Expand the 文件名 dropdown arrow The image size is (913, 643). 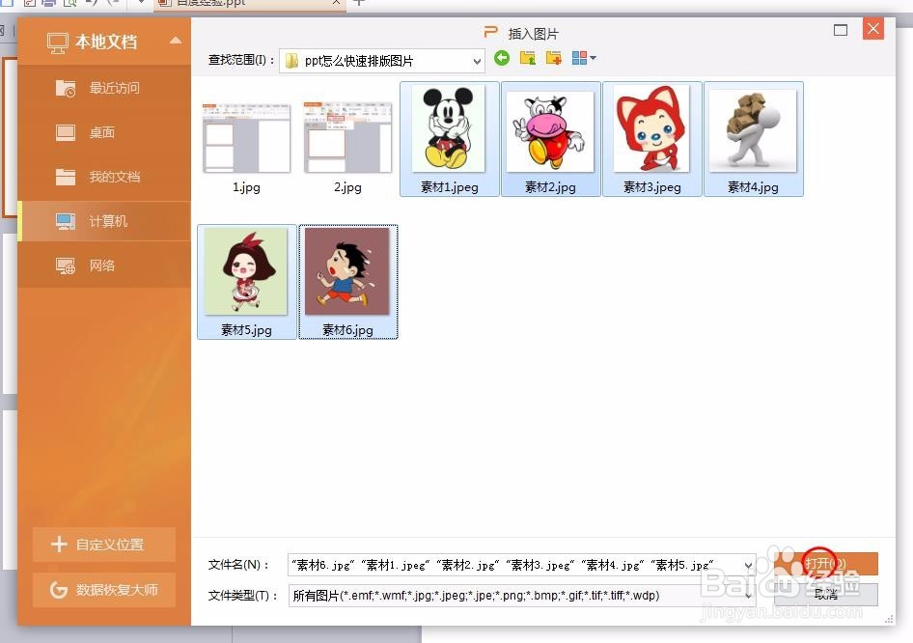(749, 565)
